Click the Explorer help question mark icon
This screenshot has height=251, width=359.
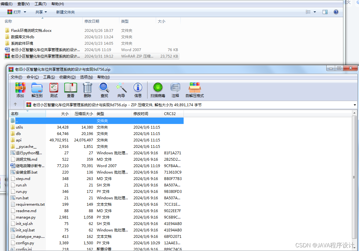(336, 12)
